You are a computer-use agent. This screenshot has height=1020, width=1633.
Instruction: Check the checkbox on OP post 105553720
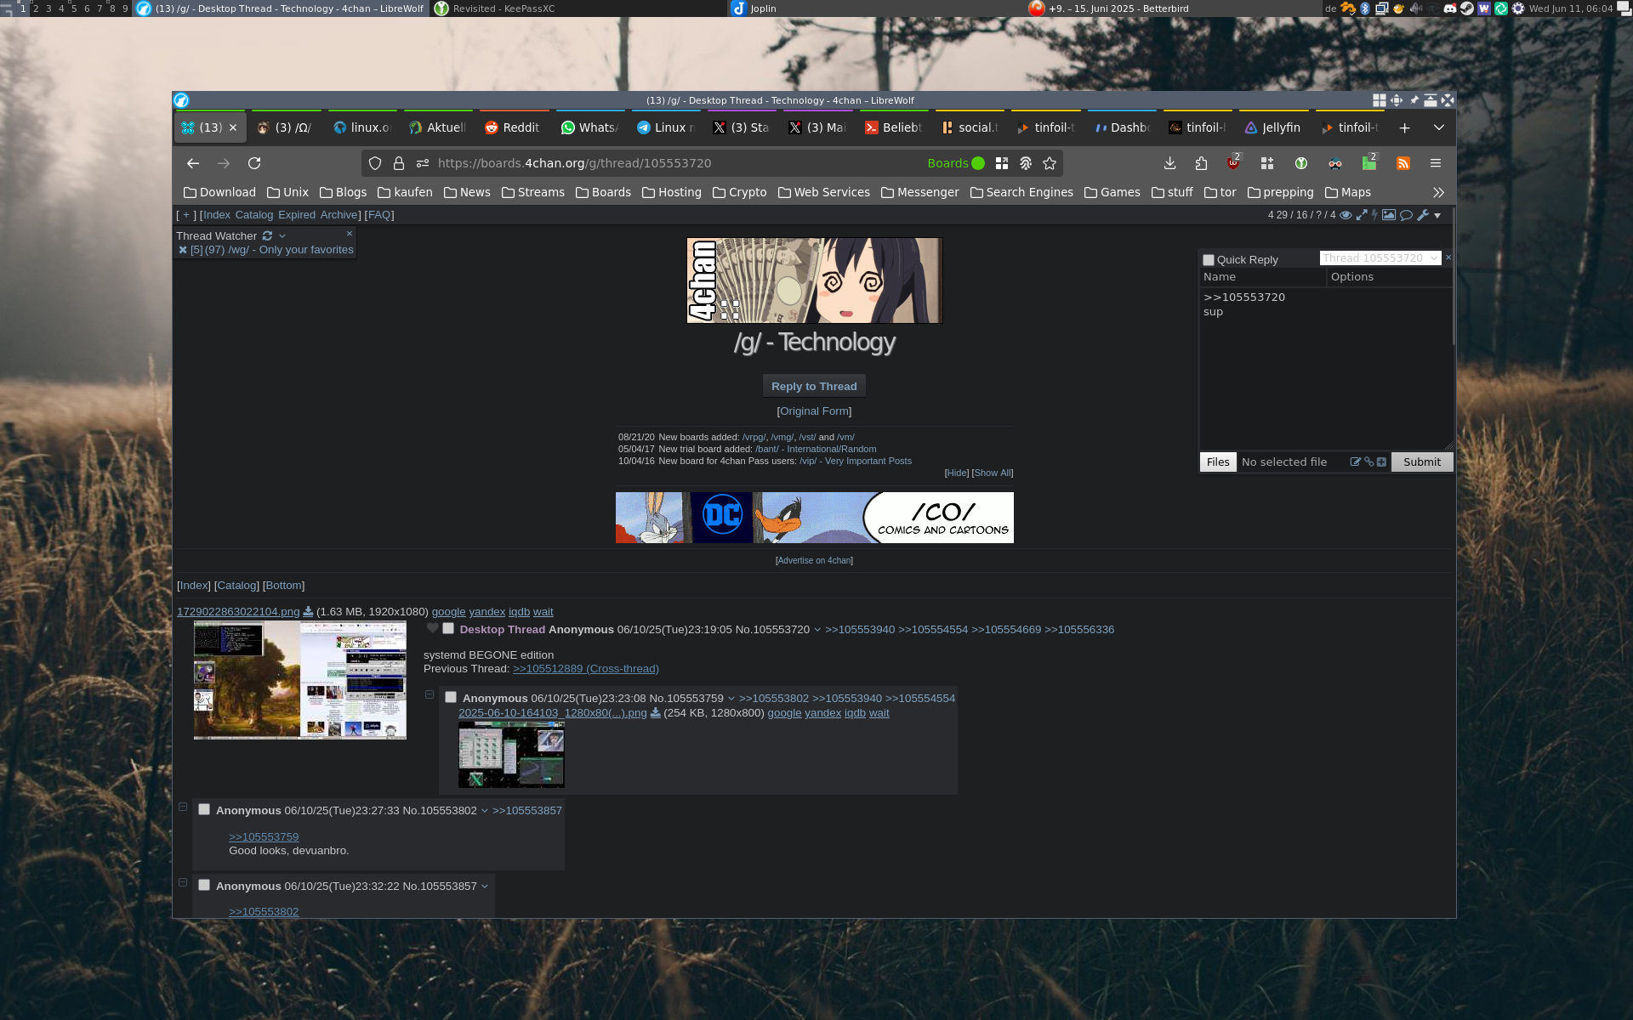click(448, 629)
